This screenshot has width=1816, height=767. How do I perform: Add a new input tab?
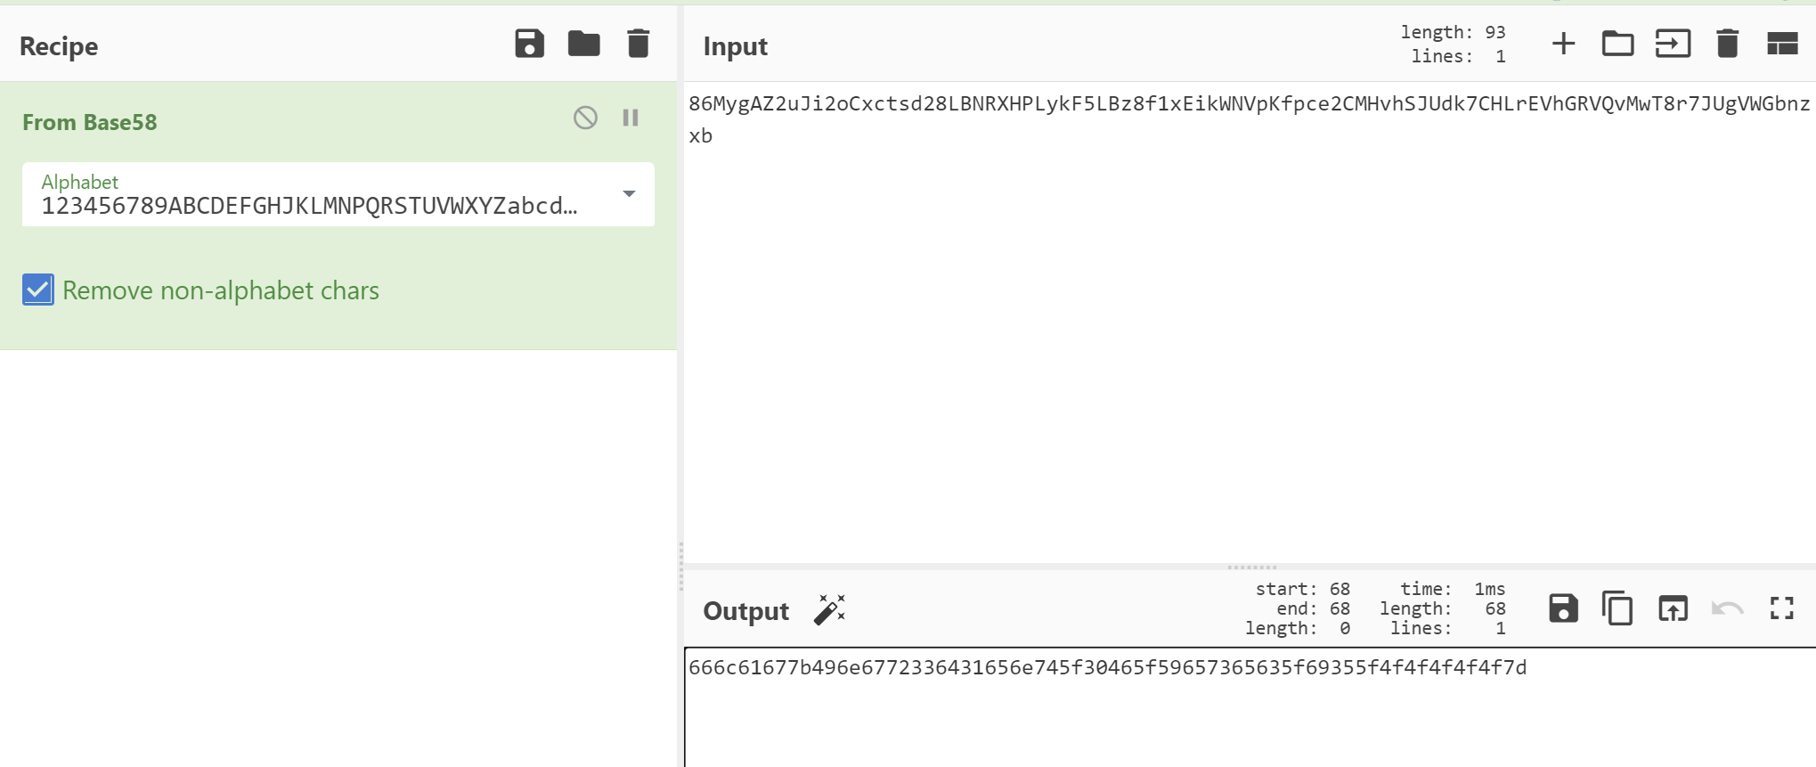point(1564,44)
